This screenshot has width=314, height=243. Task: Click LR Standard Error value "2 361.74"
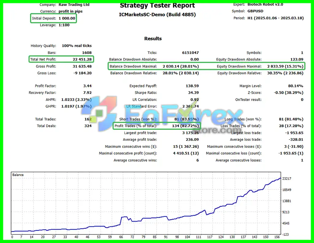[191, 106]
